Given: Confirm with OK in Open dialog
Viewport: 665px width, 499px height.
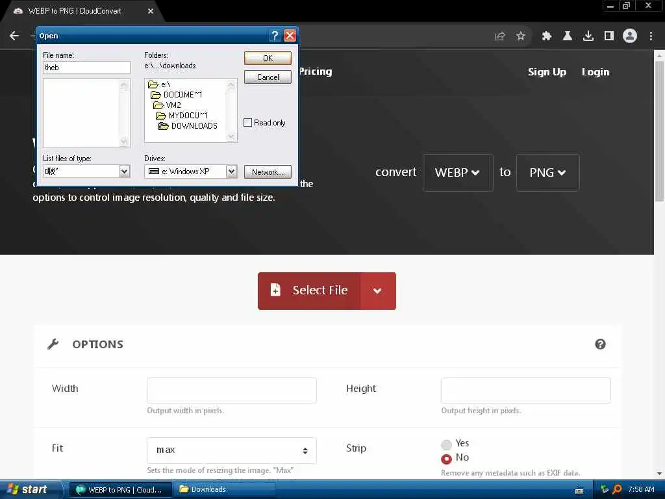Looking at the screenshot, I should [x=268, y=58].
